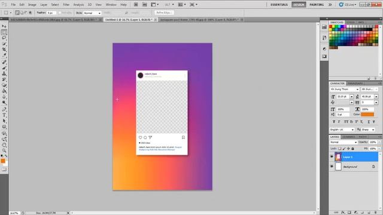383x215 pixels.
Task: Toggle lock position
Action: (348, 149)
